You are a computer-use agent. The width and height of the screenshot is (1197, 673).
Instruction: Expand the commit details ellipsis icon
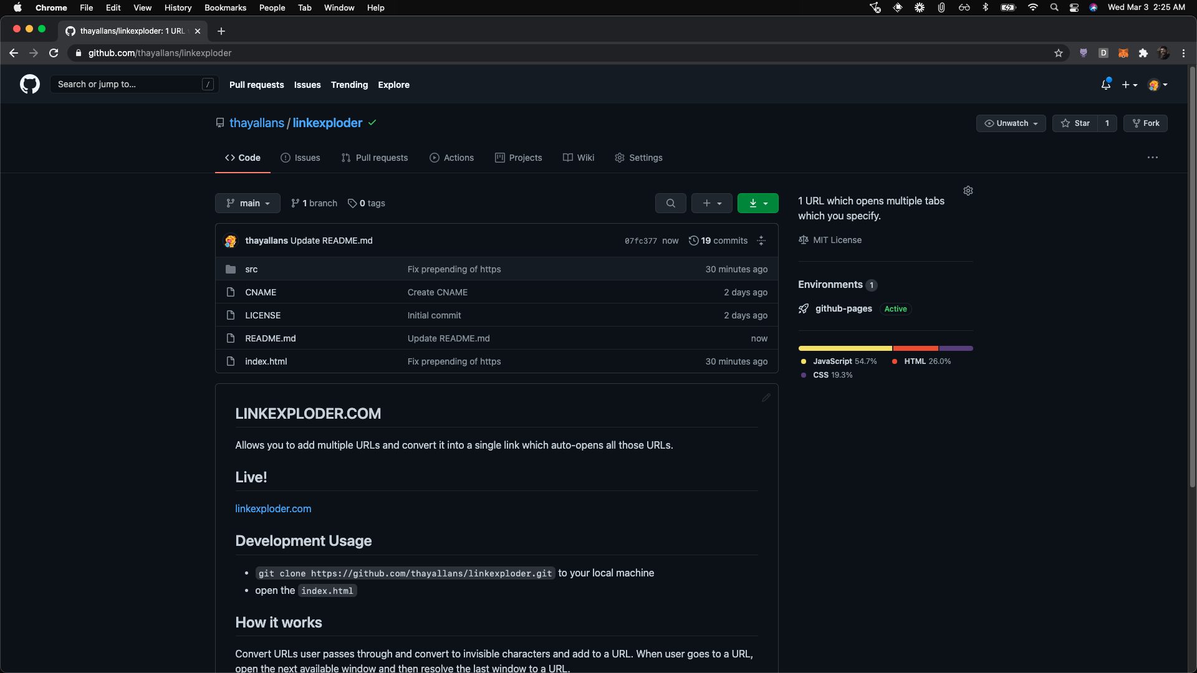(x=761, y=241)
